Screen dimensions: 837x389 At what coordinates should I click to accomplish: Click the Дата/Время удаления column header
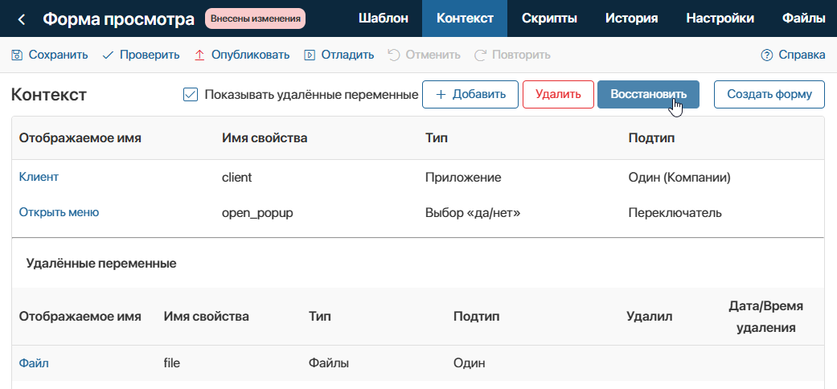766,317
